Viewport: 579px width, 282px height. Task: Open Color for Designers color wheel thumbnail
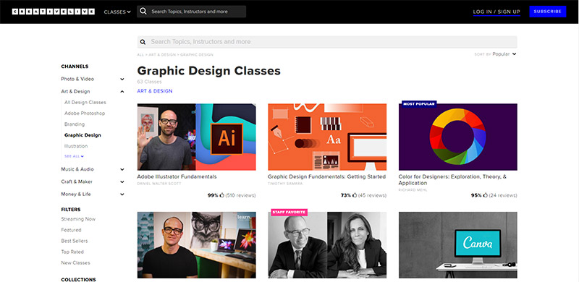[458, 137]
